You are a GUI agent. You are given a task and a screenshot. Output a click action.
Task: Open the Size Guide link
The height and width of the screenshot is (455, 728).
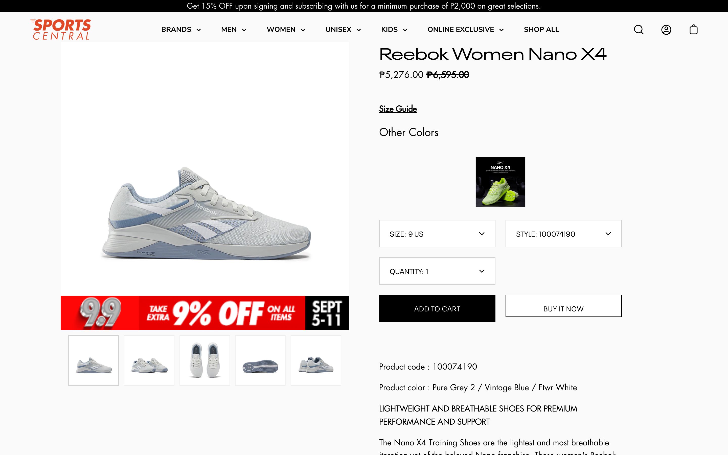398,109
